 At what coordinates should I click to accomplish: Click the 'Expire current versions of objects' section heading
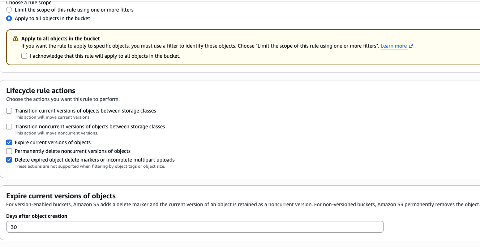(x=61, y=196)
